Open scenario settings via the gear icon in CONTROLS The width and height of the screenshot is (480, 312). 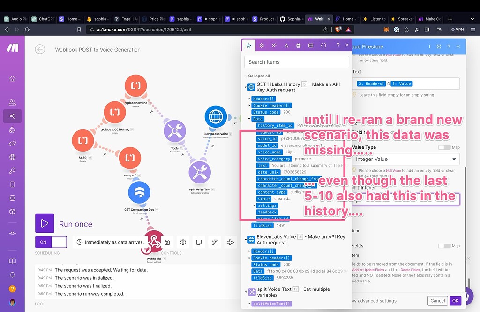183,242
